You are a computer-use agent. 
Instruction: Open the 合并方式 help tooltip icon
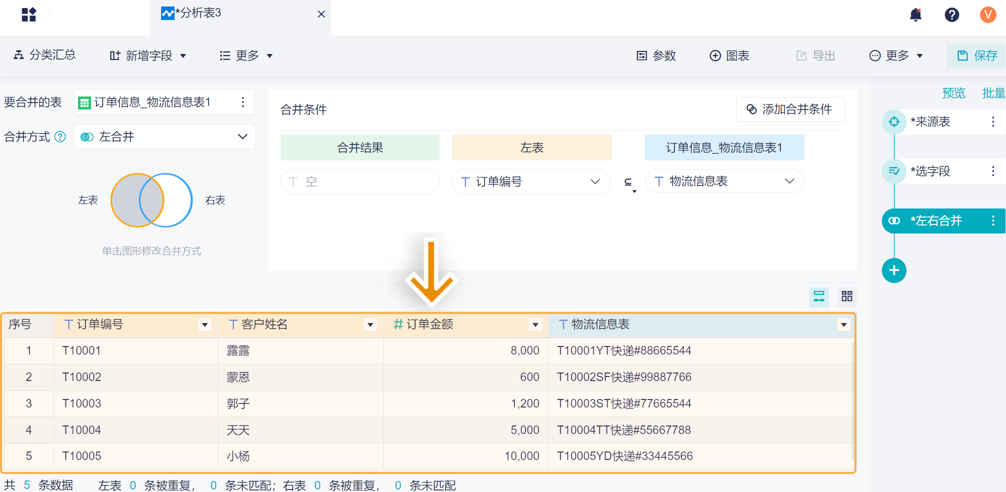[60, 136]
